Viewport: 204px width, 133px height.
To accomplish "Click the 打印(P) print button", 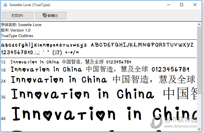I will point(18,16).
